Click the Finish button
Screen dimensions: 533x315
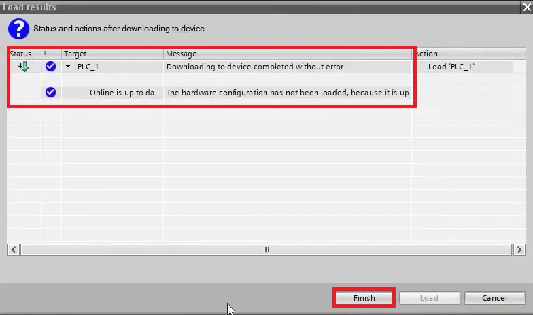364,298
